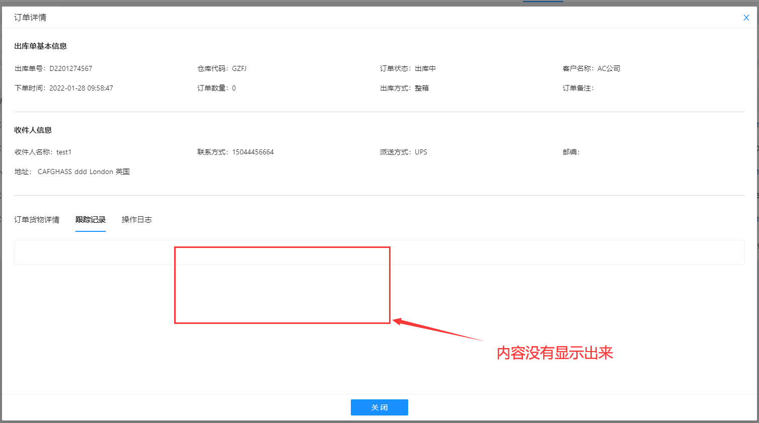
Task: Click the 收件人信息 section heading
Action: click(33, 130)
